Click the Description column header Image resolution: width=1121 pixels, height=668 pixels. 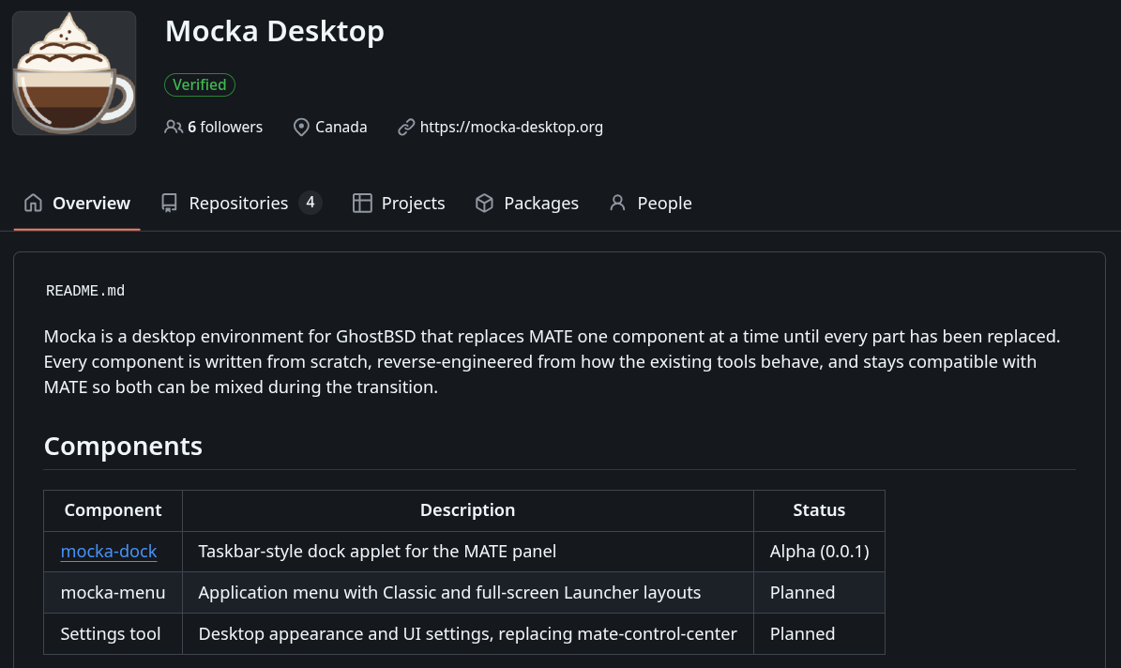tap(467, 510)
